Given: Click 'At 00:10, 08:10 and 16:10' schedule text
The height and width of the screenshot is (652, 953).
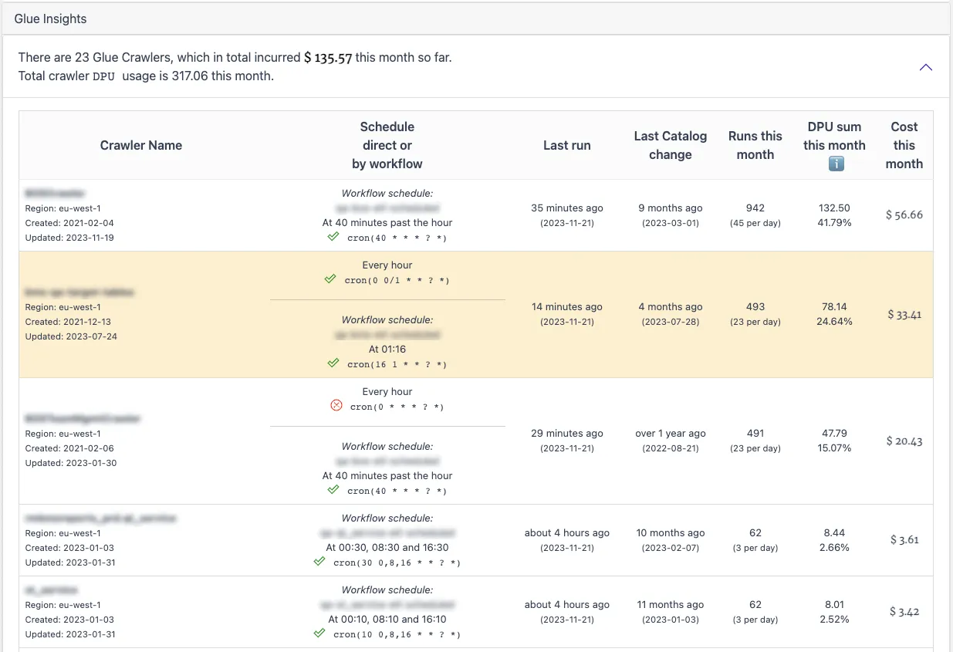Looking at the screenshot, I should [x=387, y=619].
